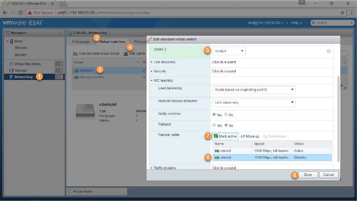Image resolution: width=357 pixels, height=201 pixels.
Task: Click the Storage vSwitch row icon
Action: pos(76,77)
